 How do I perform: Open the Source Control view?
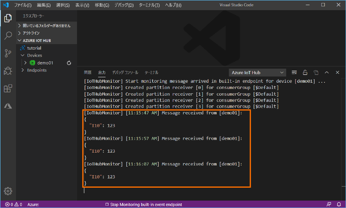[8, 53]
